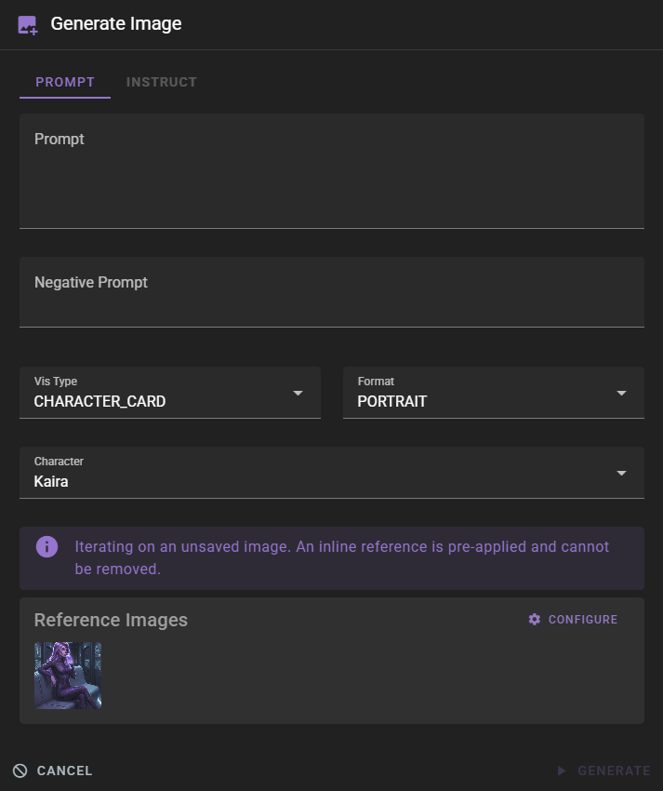Open CONFIGURE for Reference Images
This screenshot has height=791, width=663.
coord(572,619)
